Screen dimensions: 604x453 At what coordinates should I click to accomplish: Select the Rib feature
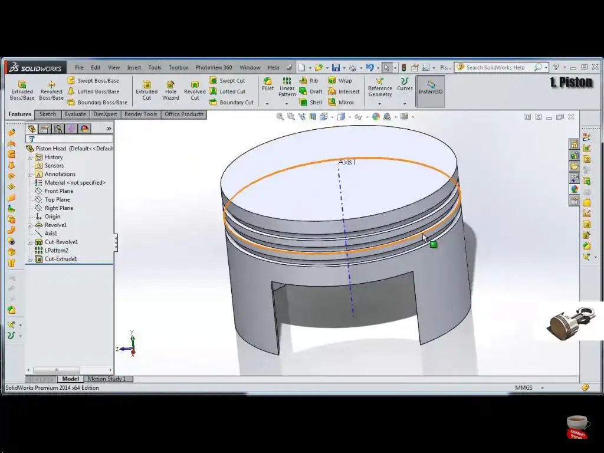click(x=309, y=80)
